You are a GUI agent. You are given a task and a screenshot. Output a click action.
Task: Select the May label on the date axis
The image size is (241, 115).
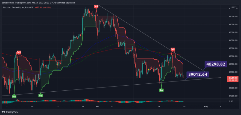[206, 106]
